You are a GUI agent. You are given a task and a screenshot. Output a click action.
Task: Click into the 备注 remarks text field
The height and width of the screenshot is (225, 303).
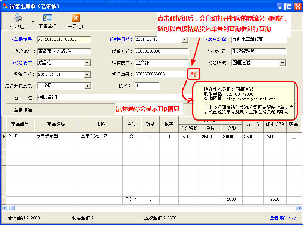point(112,97)
